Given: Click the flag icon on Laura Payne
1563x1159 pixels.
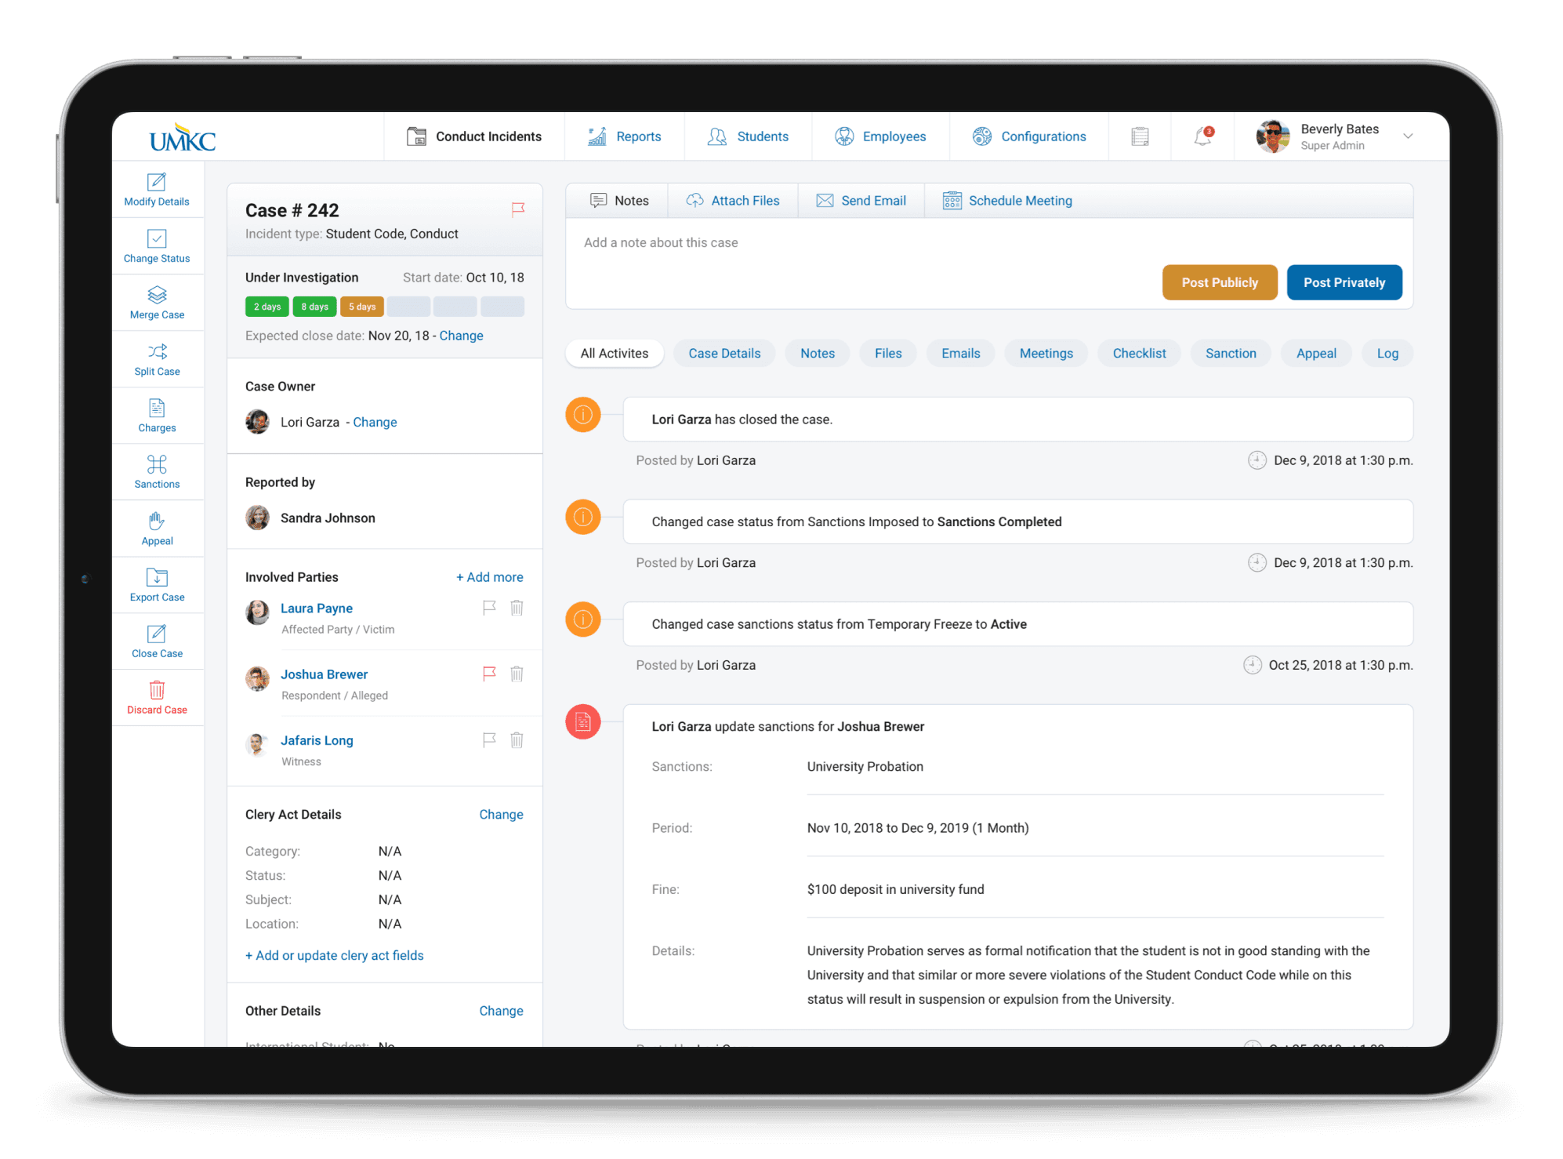Looking at the screenshot, I should click(489, 609).
